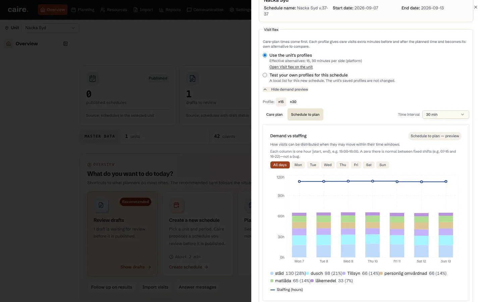Open Visit flex on the unit link

pos(291,67)
